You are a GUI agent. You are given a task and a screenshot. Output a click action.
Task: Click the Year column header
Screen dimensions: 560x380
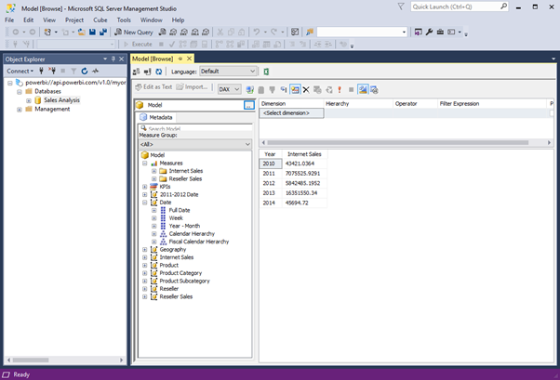tap(270, 154)
